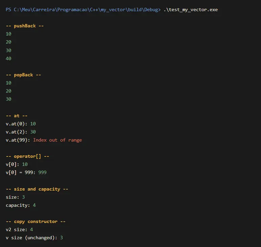This screenshot has height=247, width=261.
Task: Click the 'capacity: 4' line
Action: point(21,205)
